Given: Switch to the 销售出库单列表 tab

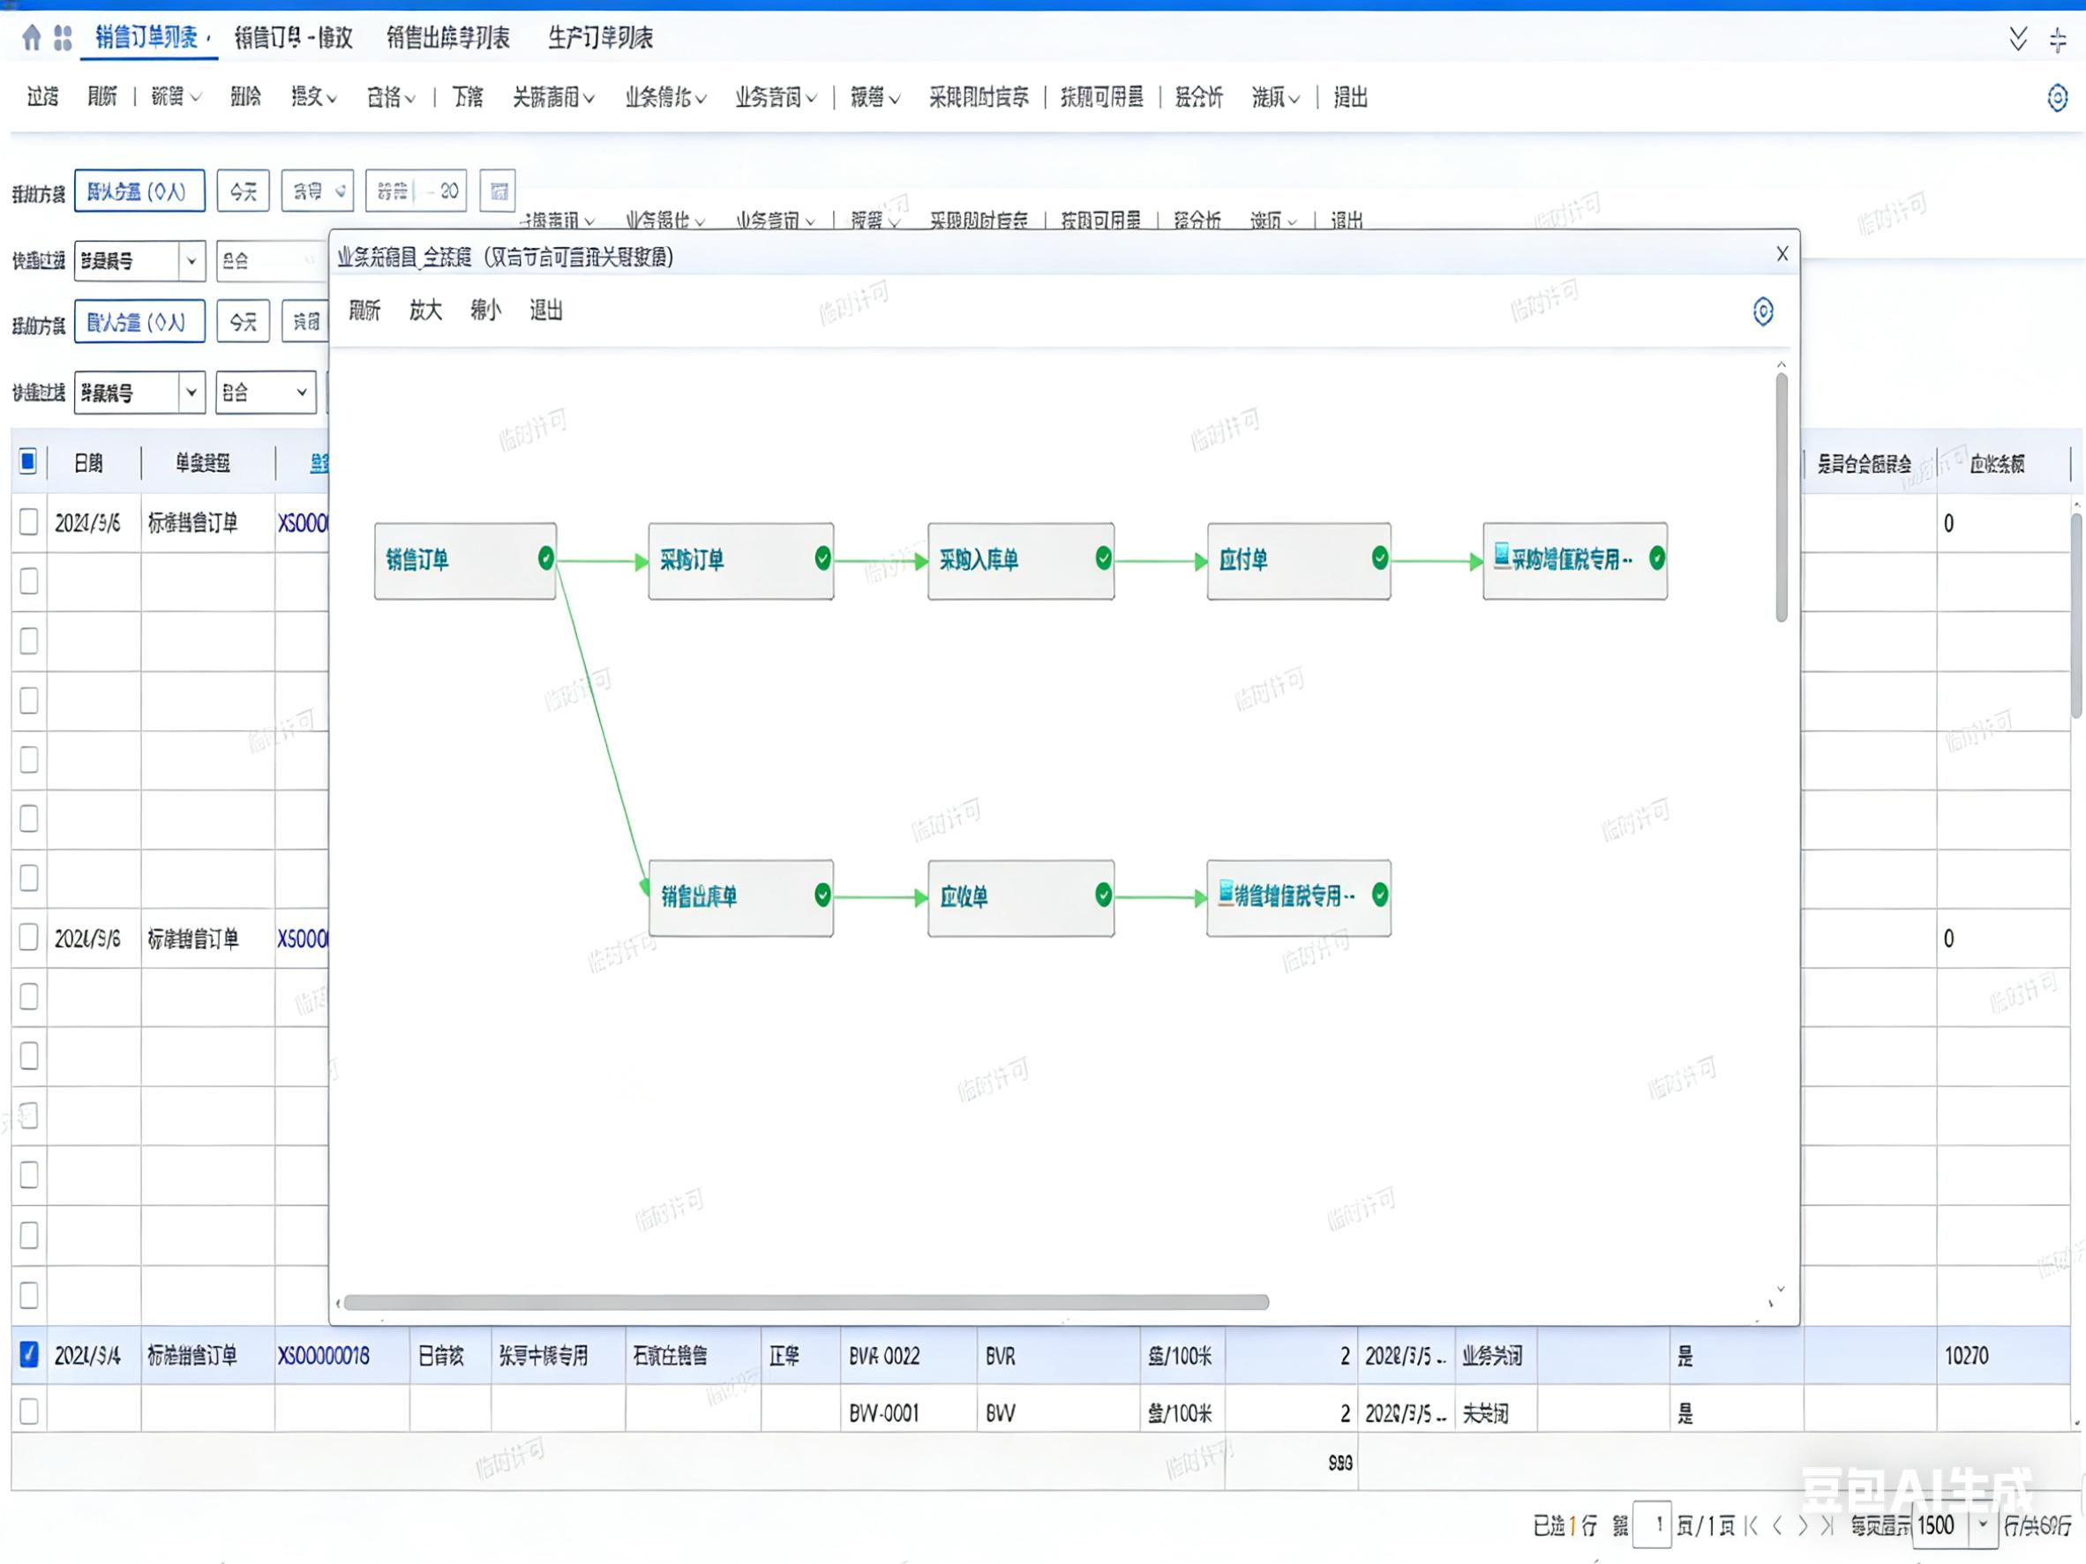Looking at the screenshot, I should (x=448, y=38).
